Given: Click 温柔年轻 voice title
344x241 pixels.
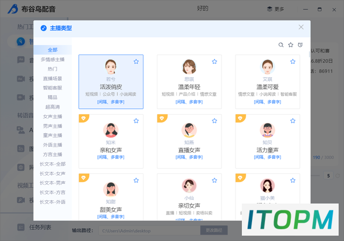Looking at the screenshot, I should (x=189, y=87).
